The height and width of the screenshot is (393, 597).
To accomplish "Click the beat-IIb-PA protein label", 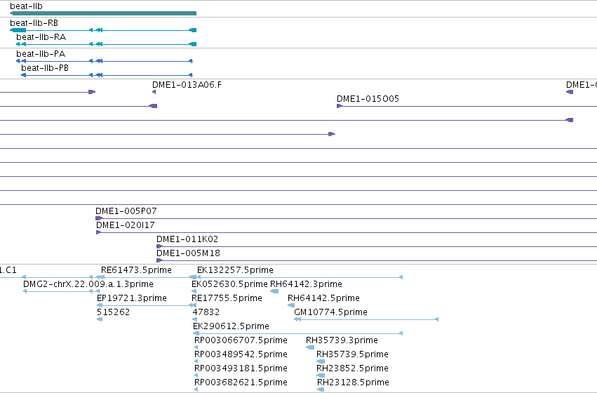I will pyautogui.click(x=41, y=54).
